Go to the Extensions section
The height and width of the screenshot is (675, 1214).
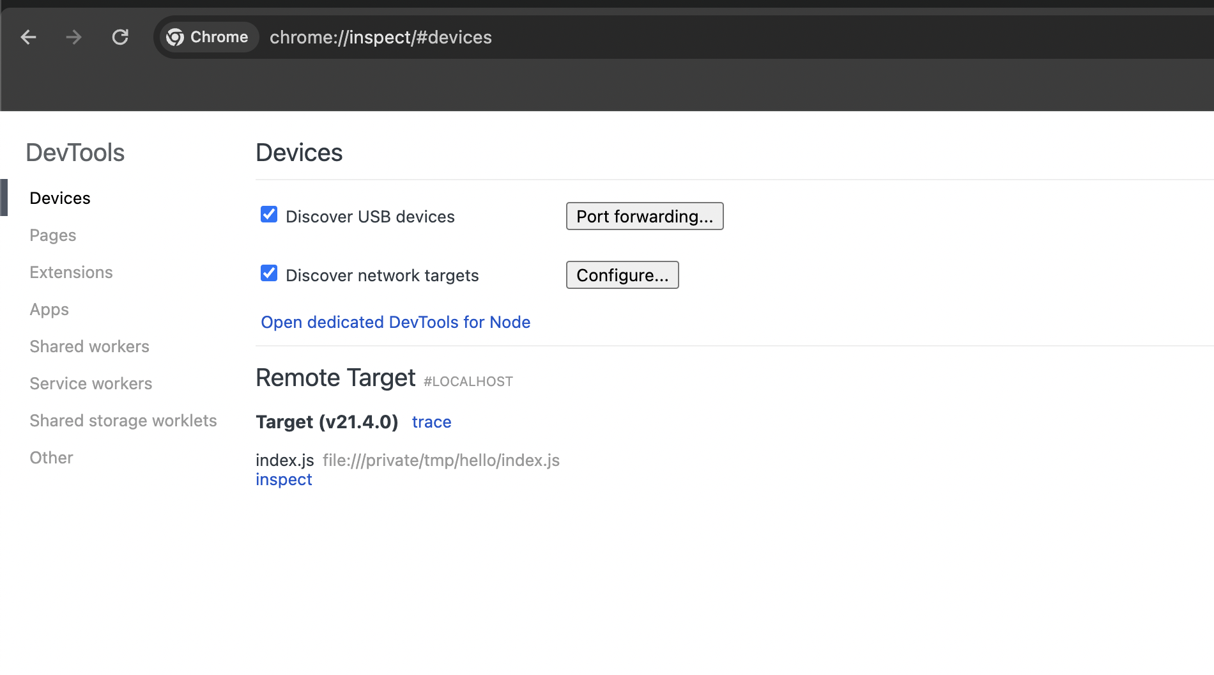click(x=71, y=272)
